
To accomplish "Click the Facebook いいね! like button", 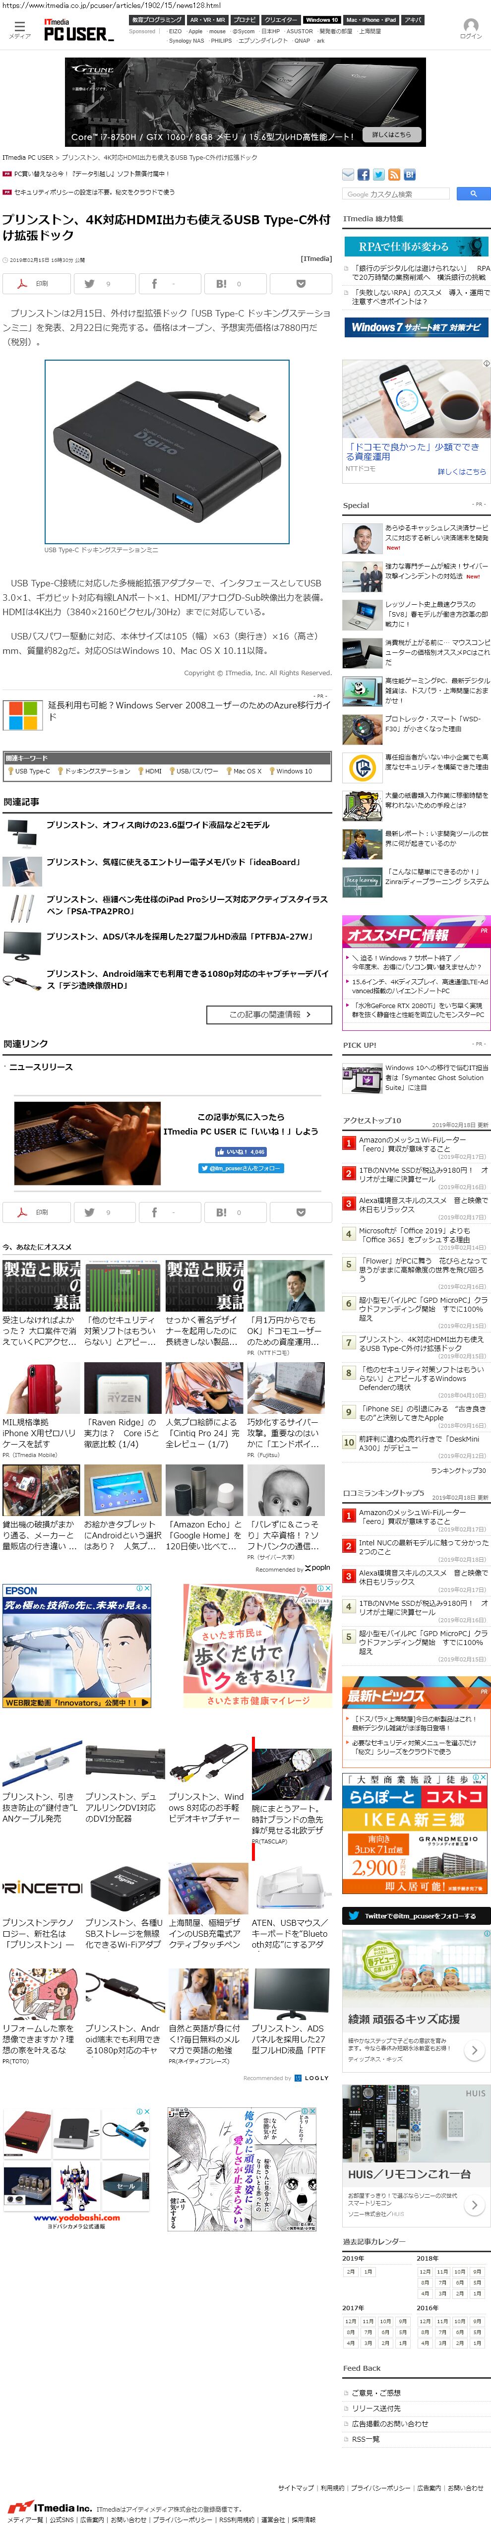I will pyautogui.click(x=240, y=1151).
